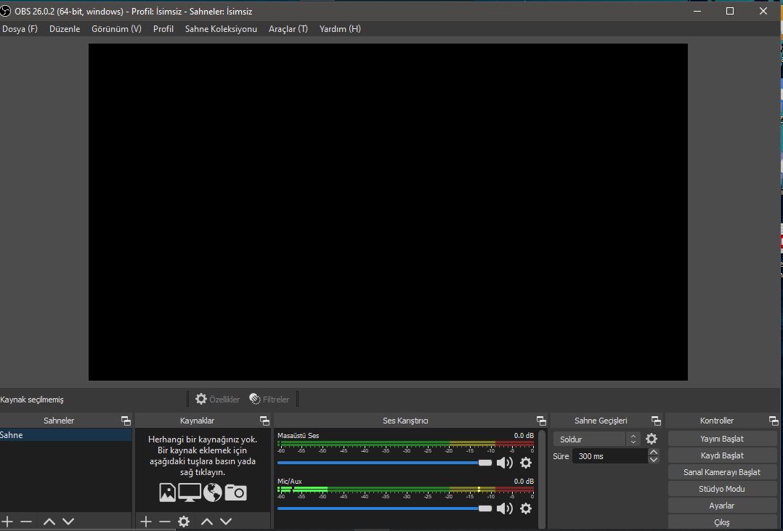Open the Sahne Koleksiyonu menu
Image resolution: width=783 pixels, height=531 pixels.
coord(221,29)
